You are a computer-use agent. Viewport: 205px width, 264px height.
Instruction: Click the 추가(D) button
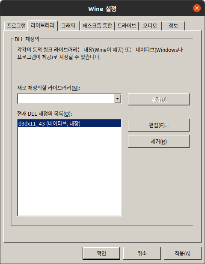[159, 99]
